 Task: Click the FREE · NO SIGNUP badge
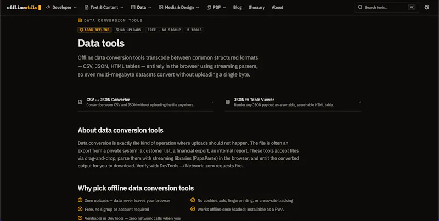[164, 30]
